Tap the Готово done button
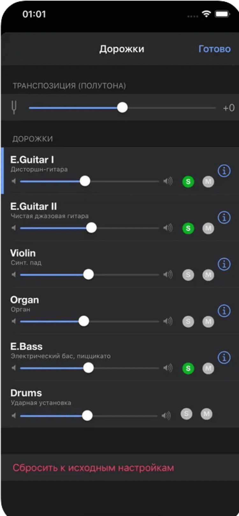 click(x=214, y=49)
